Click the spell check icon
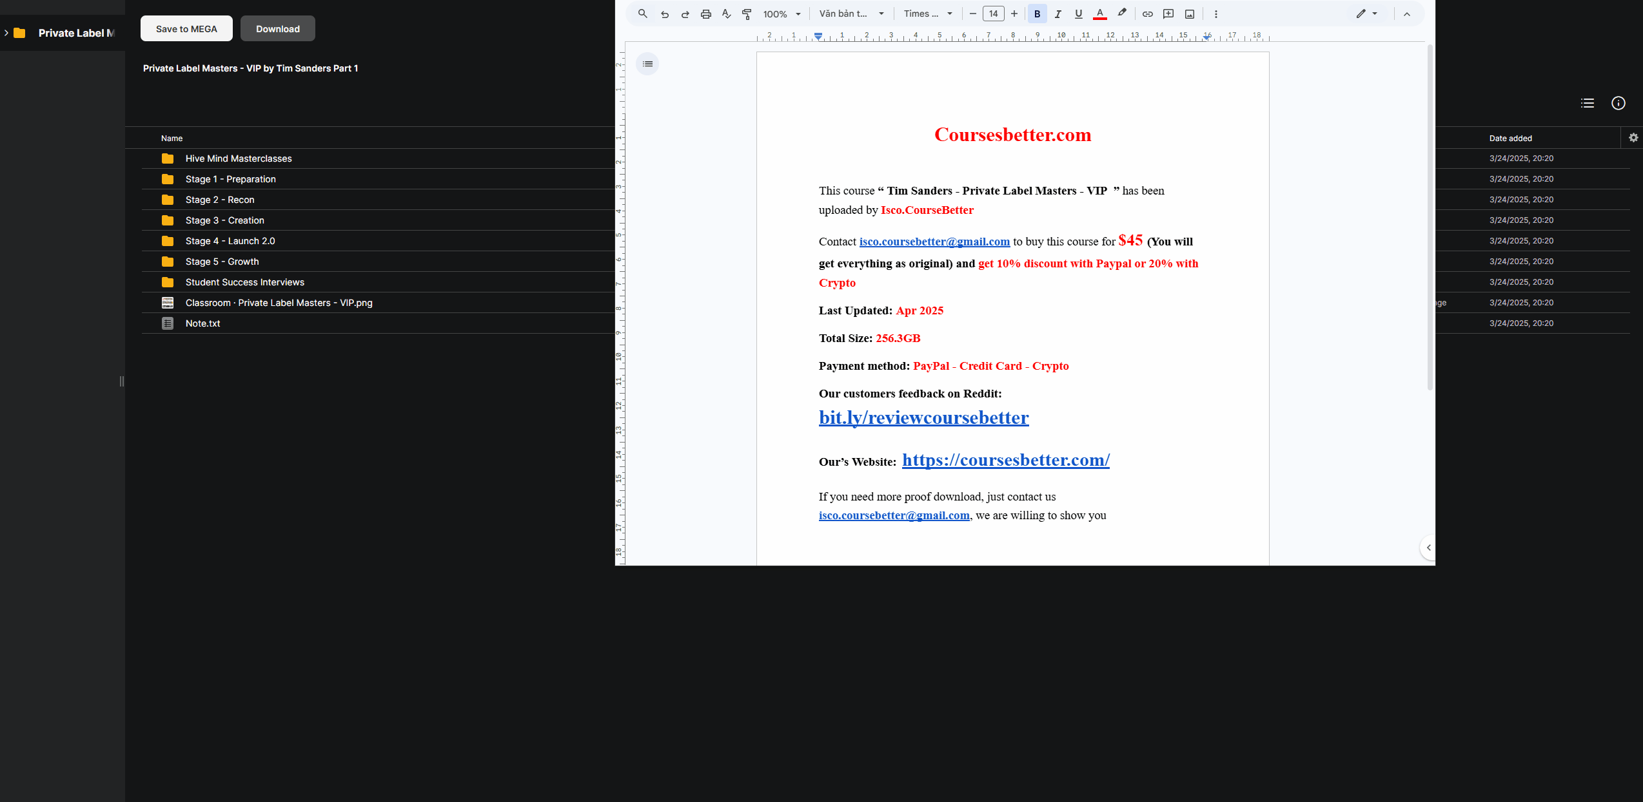1643x802 pixels. 726,14
